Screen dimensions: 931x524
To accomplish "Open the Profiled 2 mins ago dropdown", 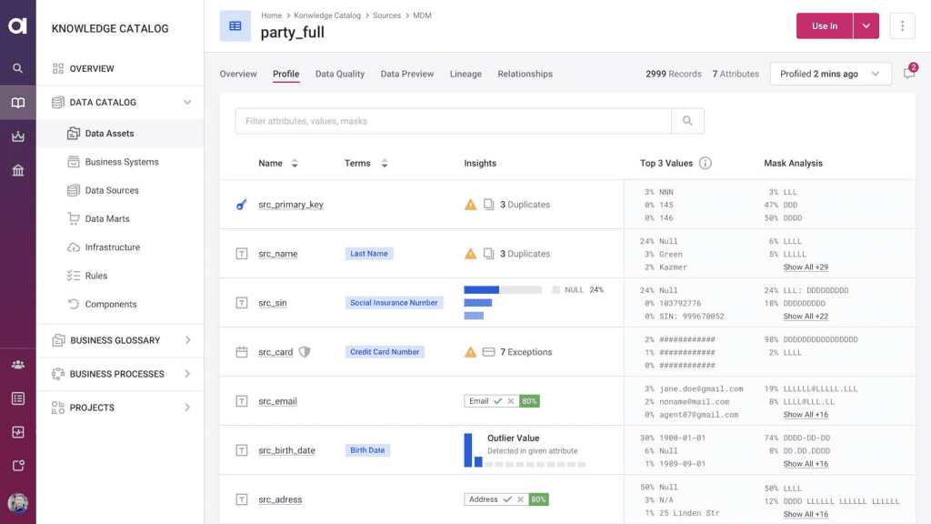I will [x=828, y=74].
